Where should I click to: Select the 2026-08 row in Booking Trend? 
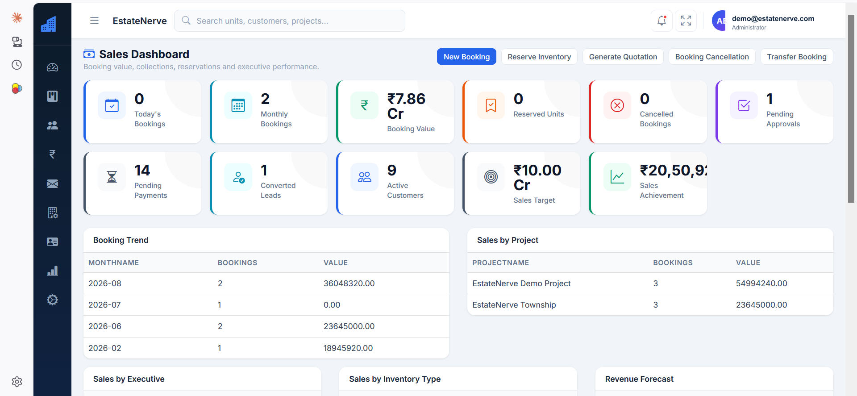coord(266,283)
